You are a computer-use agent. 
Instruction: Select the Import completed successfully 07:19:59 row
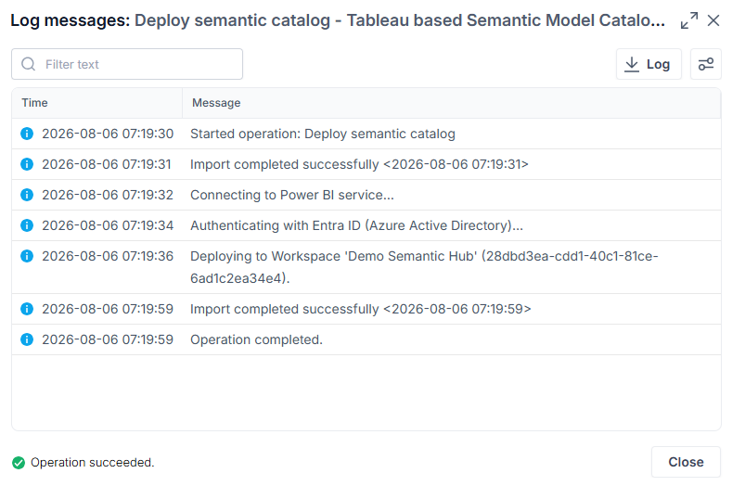(x=366, y=309)
